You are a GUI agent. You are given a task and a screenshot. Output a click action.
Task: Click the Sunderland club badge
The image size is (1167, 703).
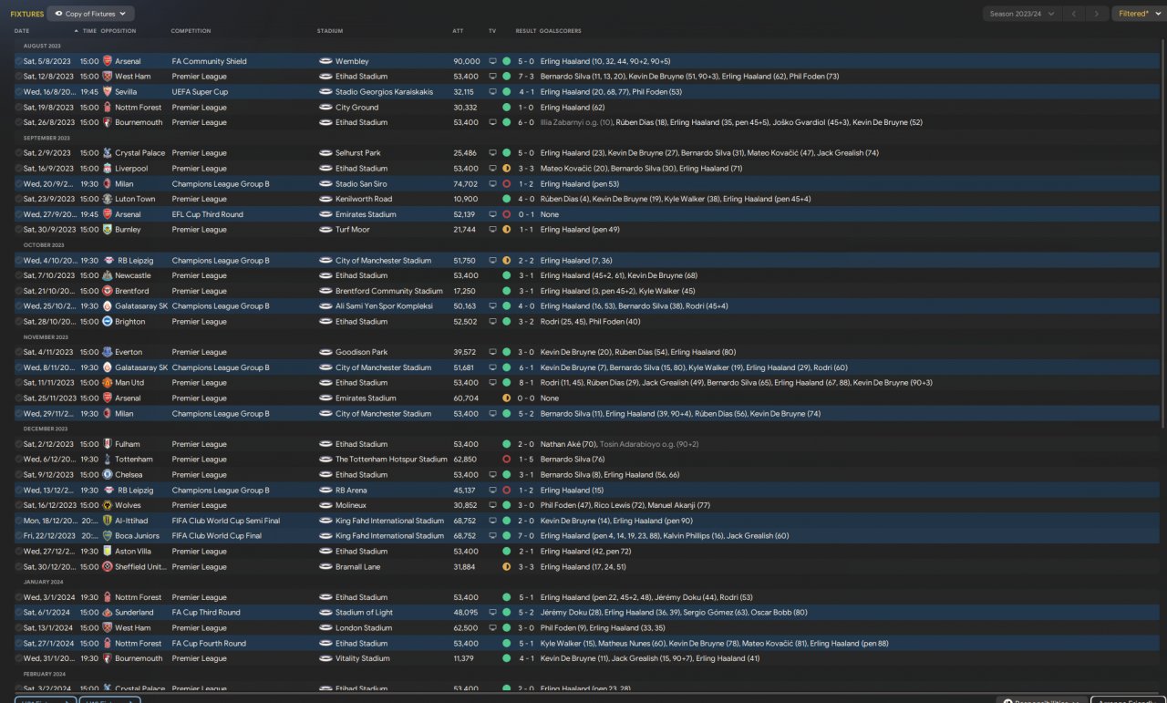(x=108, y=613)
